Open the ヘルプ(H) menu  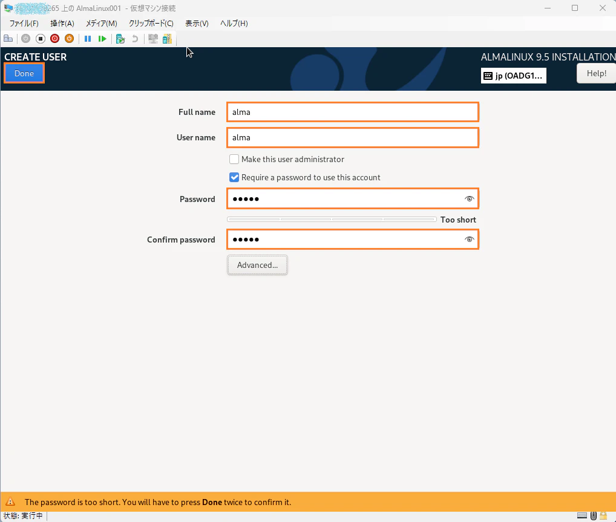(234, 23)
